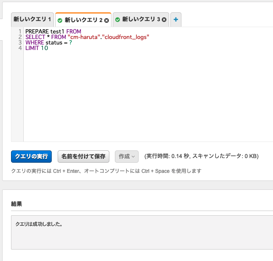The width and height of the screenshot is (273, 261).
Task: Add a new query tab with plus icon
Action: click(x=176, y=19)
